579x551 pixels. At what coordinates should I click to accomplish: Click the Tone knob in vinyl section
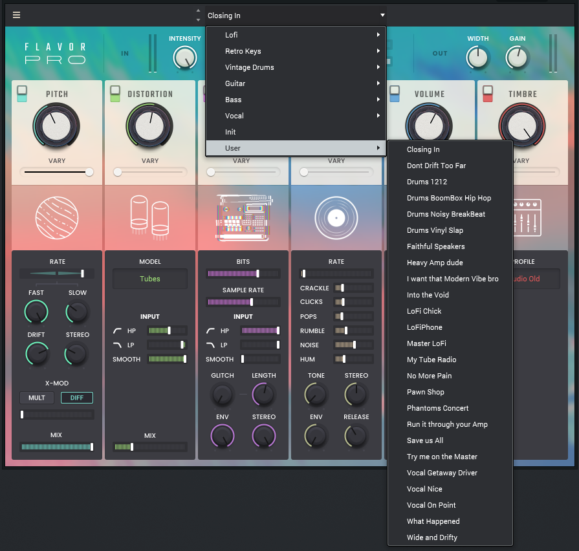tap(316, 394)
